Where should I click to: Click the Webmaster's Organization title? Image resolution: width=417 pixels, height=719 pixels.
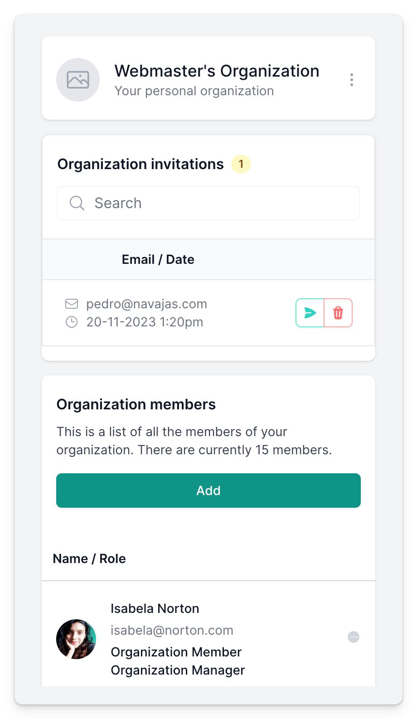217,71
